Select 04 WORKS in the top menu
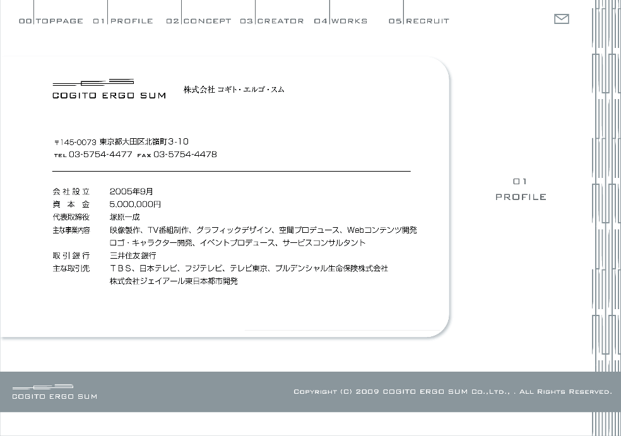 (x=341, y=21)
